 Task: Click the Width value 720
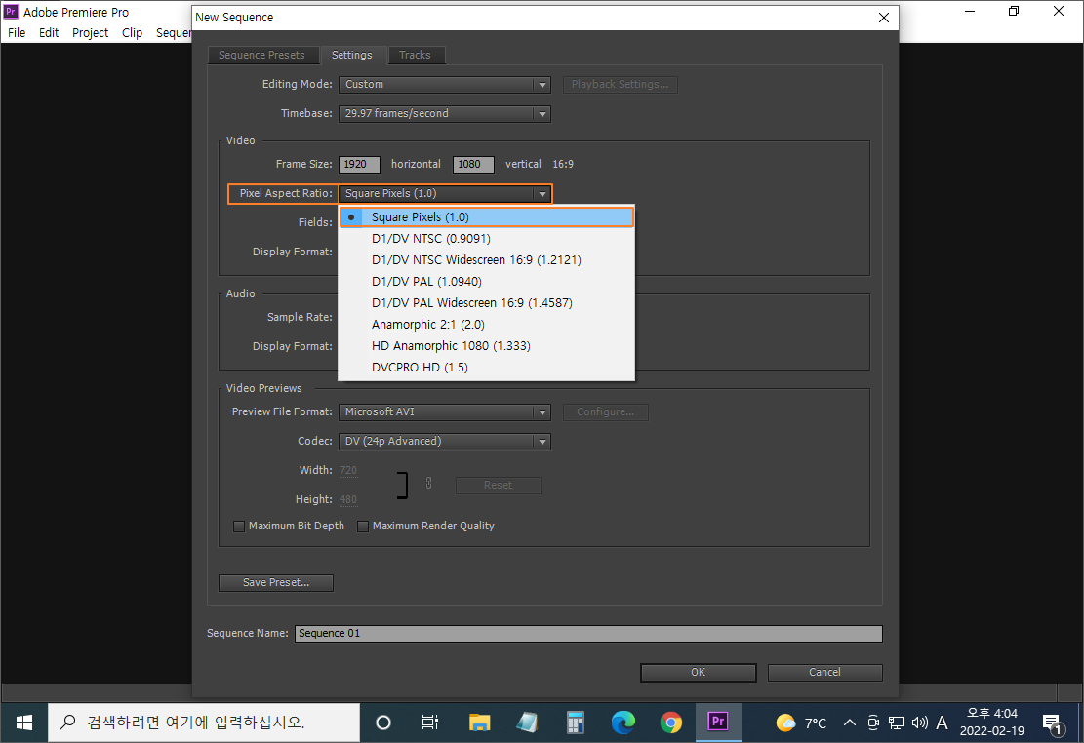[x=348, y=471]
